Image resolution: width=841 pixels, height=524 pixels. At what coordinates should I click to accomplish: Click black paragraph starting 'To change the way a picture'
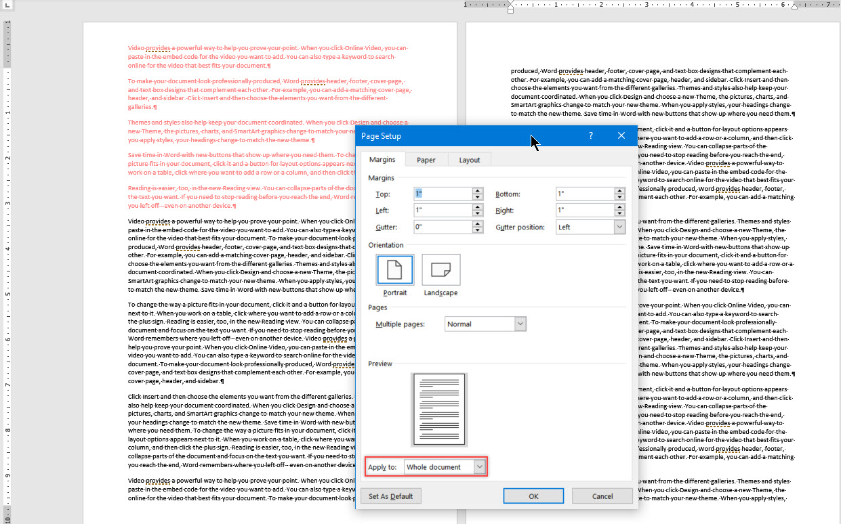241,343
